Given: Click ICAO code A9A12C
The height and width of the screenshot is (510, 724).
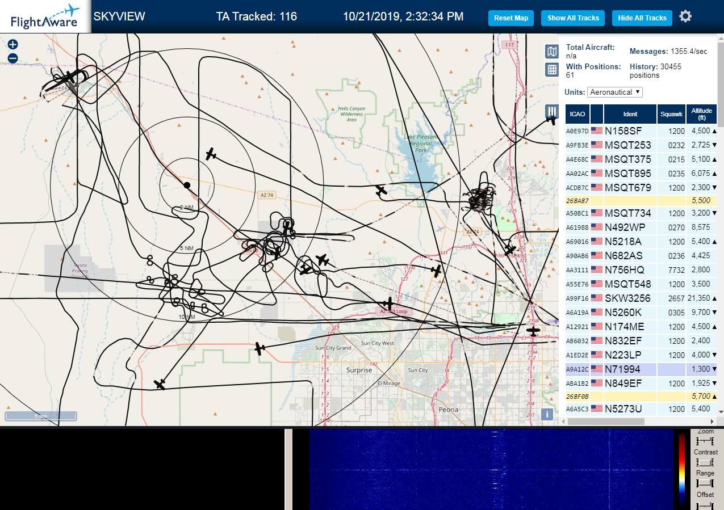Looking at the screenshot, I should pyautogui.click(x=576, y=369).
